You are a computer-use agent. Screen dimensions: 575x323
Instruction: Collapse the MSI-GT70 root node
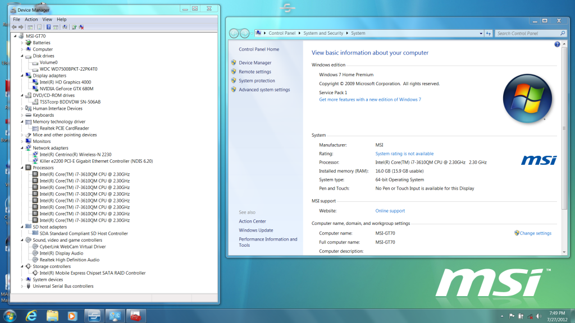[15, 36]
